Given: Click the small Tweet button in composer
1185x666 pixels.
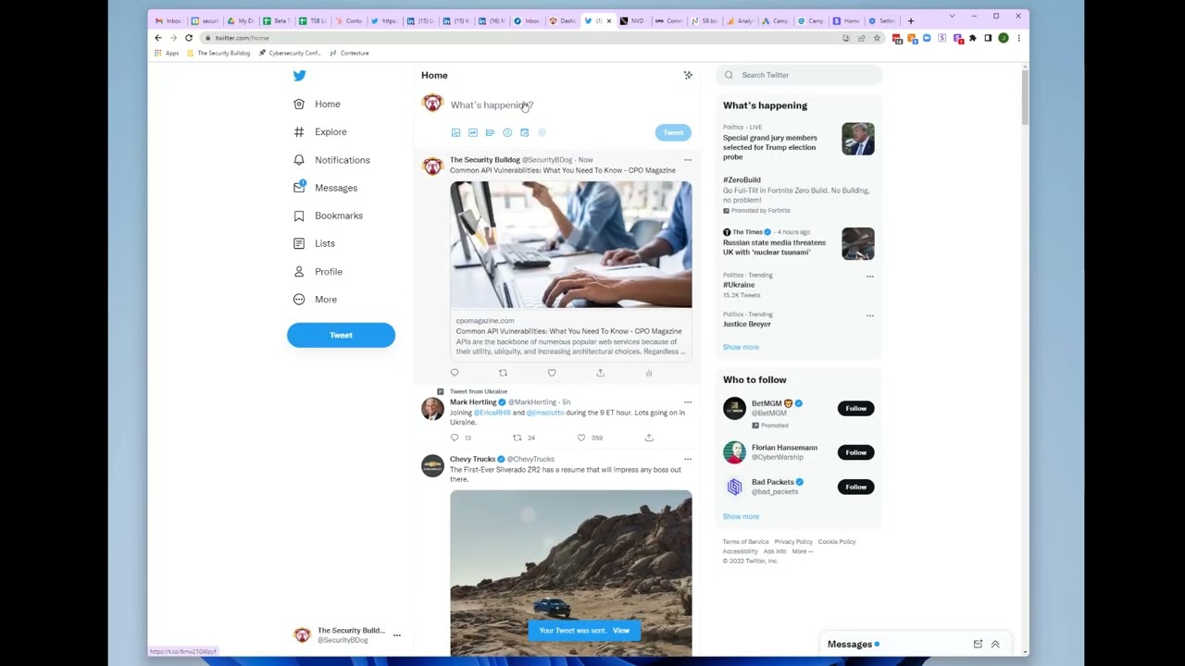Looking at the screenshot, I should click(673, 133).
